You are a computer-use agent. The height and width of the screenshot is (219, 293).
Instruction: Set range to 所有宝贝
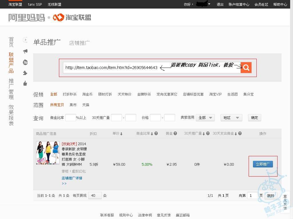(57, 105)
